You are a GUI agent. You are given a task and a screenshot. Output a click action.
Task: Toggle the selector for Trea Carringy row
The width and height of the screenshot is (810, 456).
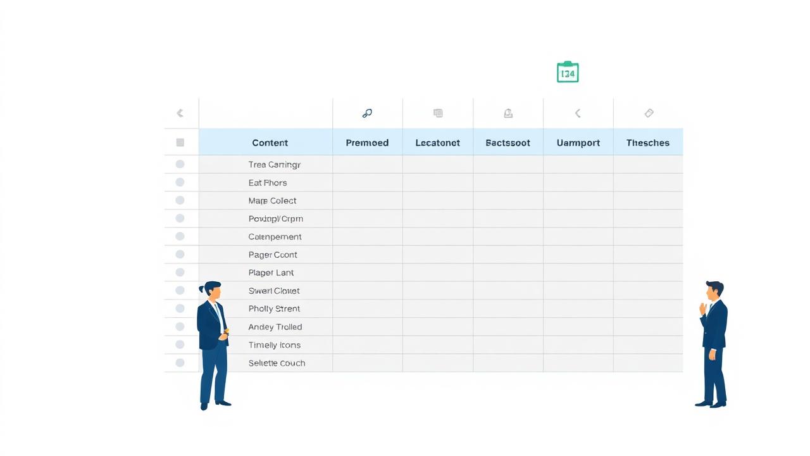(x=180, y=164)
